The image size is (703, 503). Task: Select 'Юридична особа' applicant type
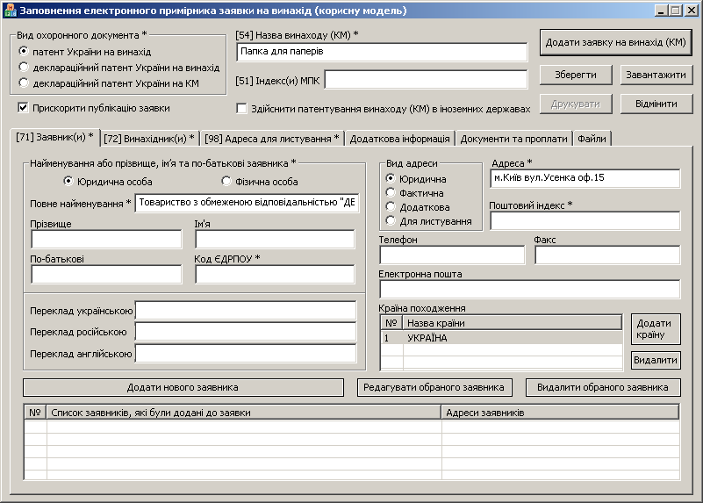[68, 181]
